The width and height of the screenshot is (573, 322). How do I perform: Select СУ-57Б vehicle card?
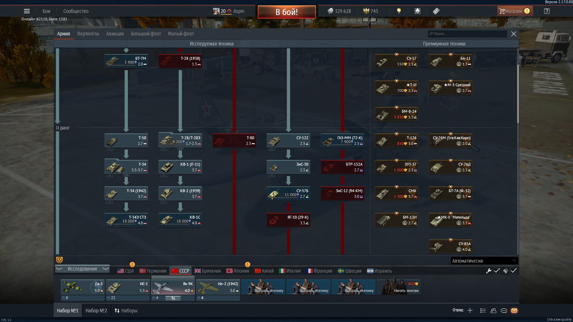point(288,193)
